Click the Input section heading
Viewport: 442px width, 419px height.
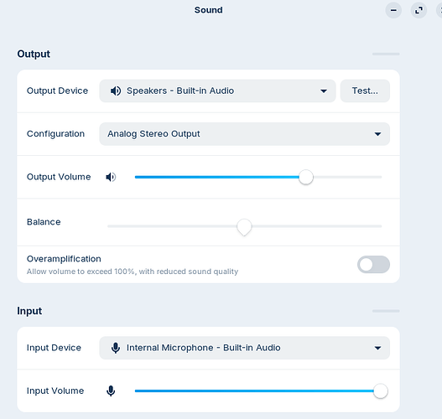click(x=29, y=311)
